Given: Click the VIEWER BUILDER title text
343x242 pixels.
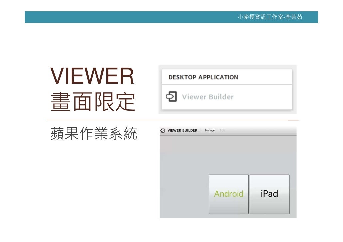Looking at the screenshot, I should click(182, 130).
